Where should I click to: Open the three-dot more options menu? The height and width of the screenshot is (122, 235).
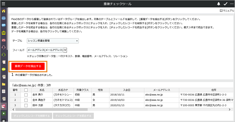pyautogui.click(x=232, y=4)
